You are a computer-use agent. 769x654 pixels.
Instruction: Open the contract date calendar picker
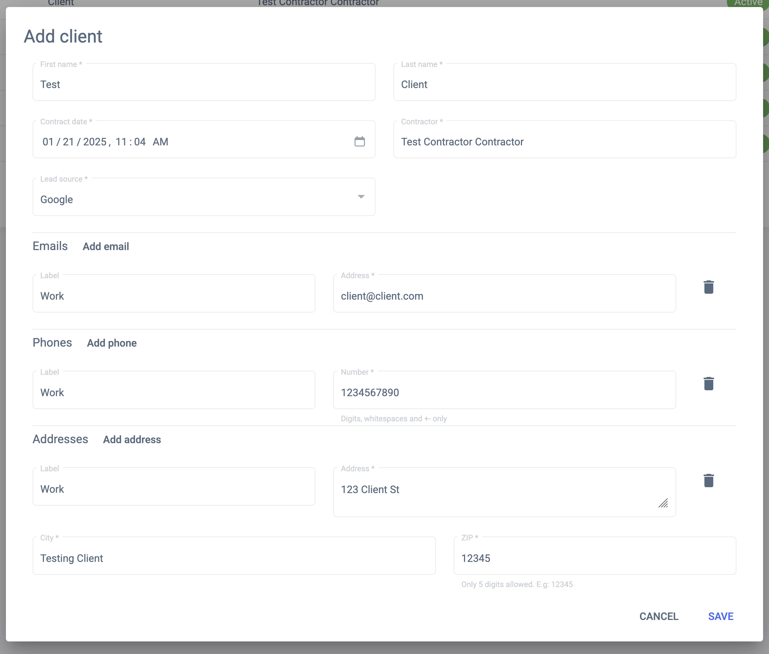pyautogui.click(x=359, y=141)
